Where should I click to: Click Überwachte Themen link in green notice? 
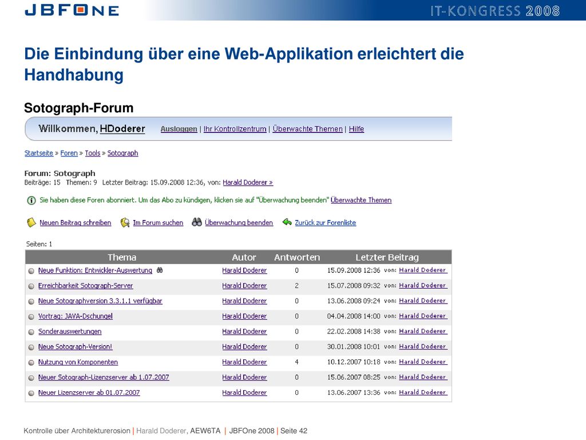(361, 200)
